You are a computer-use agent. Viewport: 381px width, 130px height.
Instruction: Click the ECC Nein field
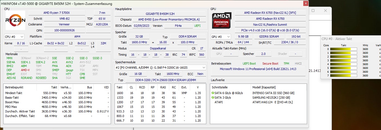[x=200, y=74]
